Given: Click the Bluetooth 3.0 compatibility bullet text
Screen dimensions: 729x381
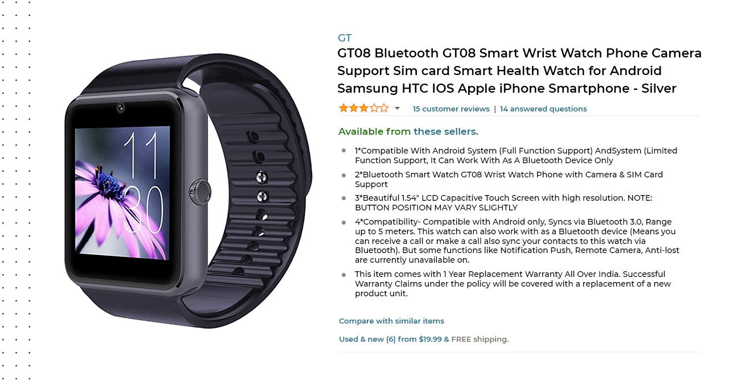Looking at the screenshot, I should pyautogui.click(x=517, y=241).
